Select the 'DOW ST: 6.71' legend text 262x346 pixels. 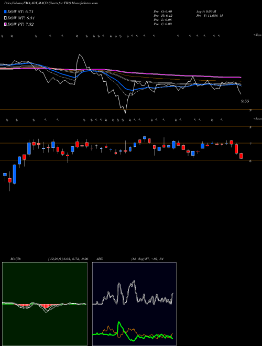(20, 12)
